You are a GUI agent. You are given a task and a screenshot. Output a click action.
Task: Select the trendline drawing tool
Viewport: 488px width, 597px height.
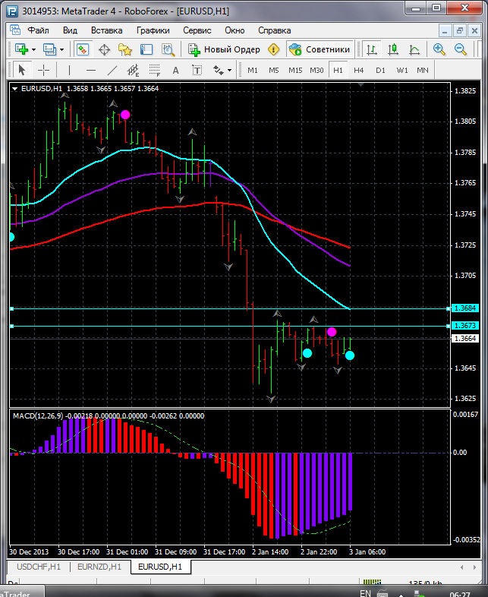pyautogui.click(x=112, y=70)
